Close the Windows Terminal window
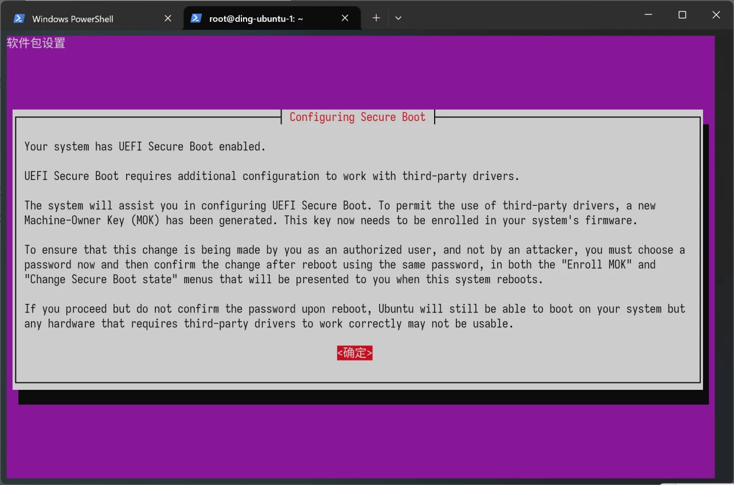This screenshot has width=734, height=485. [716, 15]
